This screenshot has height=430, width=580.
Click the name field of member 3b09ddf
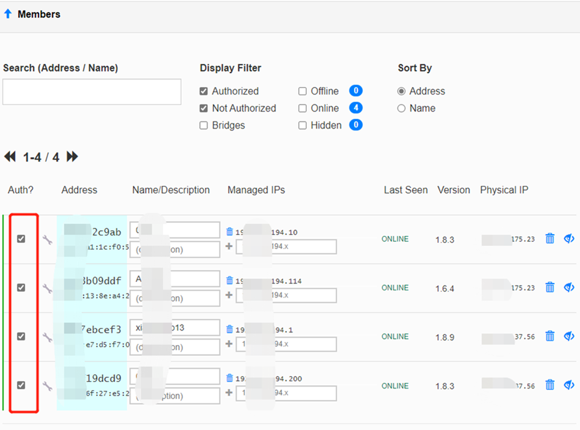click(175, 279)
